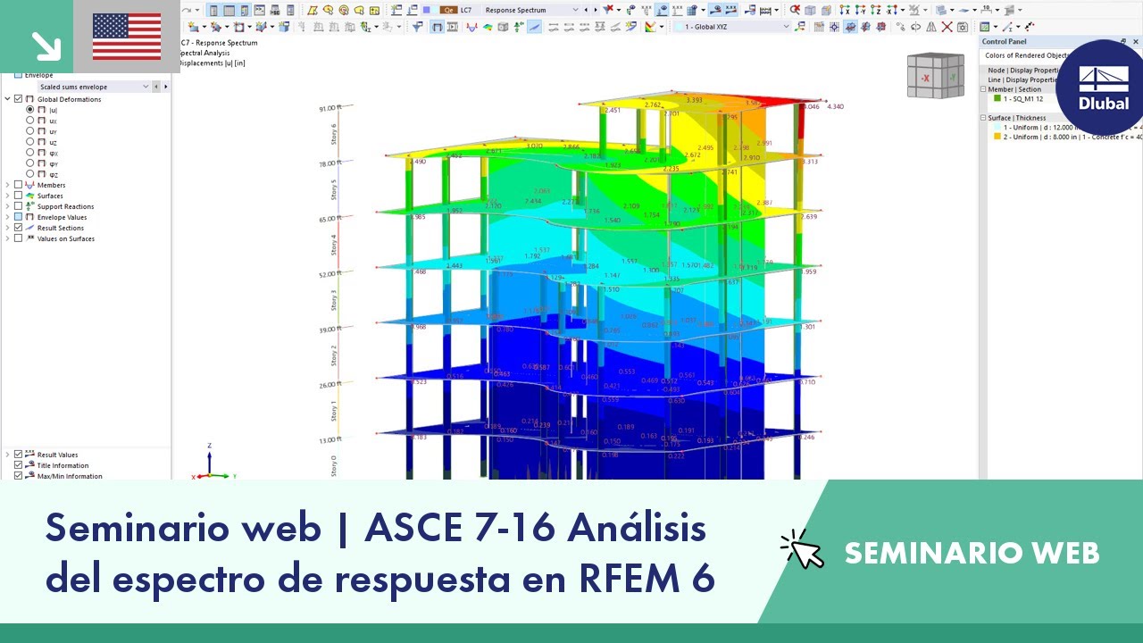The height and width of the screenshot is (643, 1143).
Task: Toggle support reactions green arrows icon
Action: pyautogui.click(x=519, y=27)
